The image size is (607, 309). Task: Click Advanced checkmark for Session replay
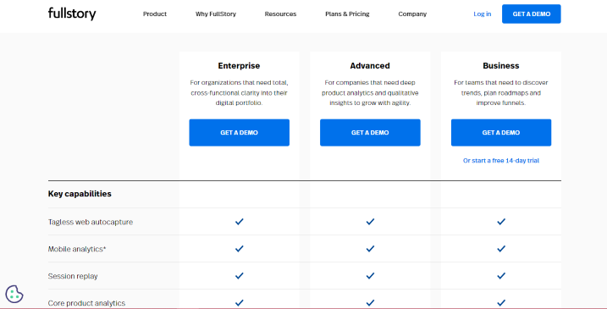click(370, 276)
